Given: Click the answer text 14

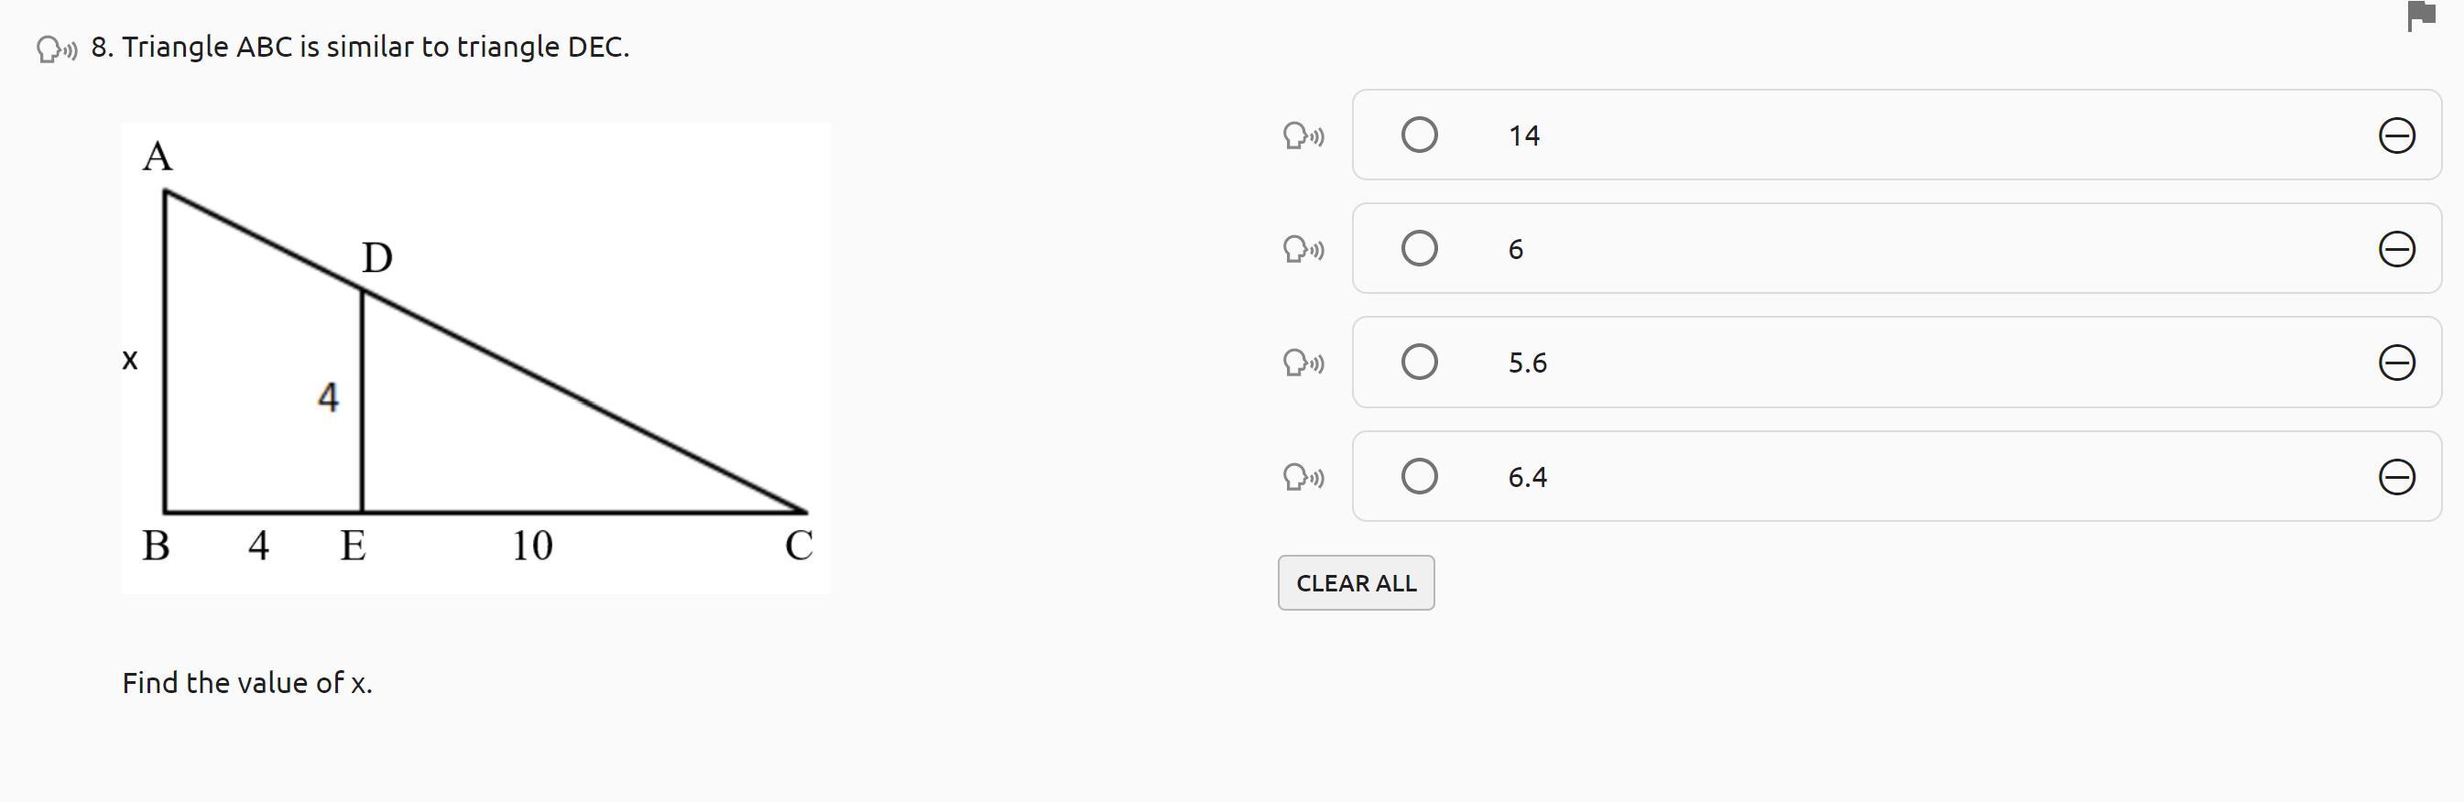Looking at the screenshot, I should [x=1523, y=135].
